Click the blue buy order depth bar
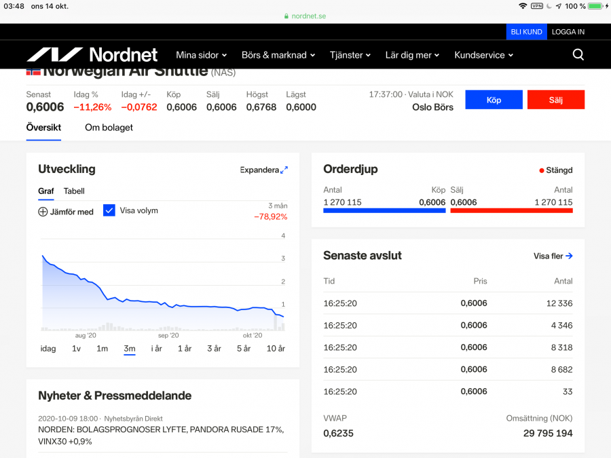 coord(384,211)
